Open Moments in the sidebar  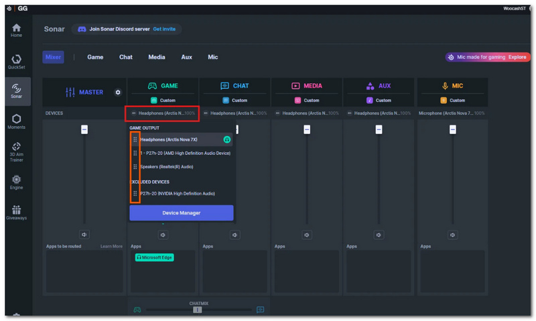(16, 122)
